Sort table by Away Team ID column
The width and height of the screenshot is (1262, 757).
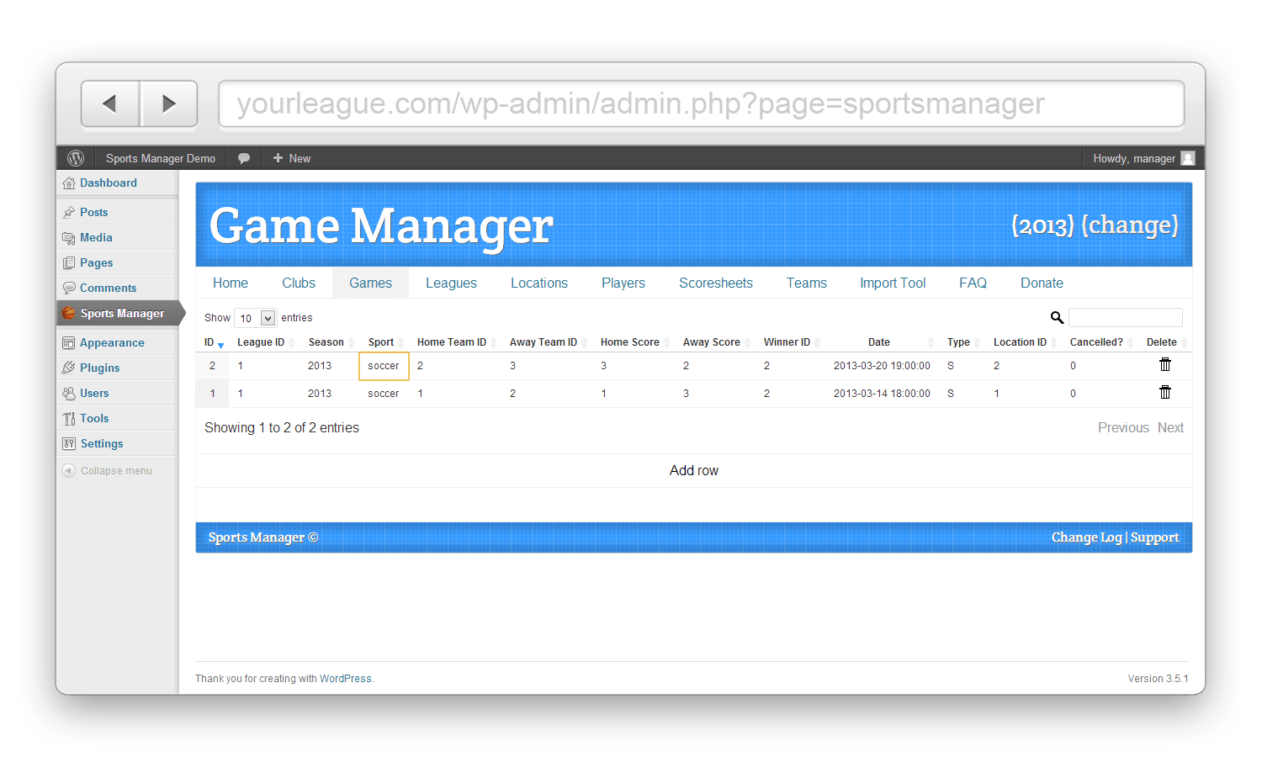pyautogui.click(x=549, y=342)
